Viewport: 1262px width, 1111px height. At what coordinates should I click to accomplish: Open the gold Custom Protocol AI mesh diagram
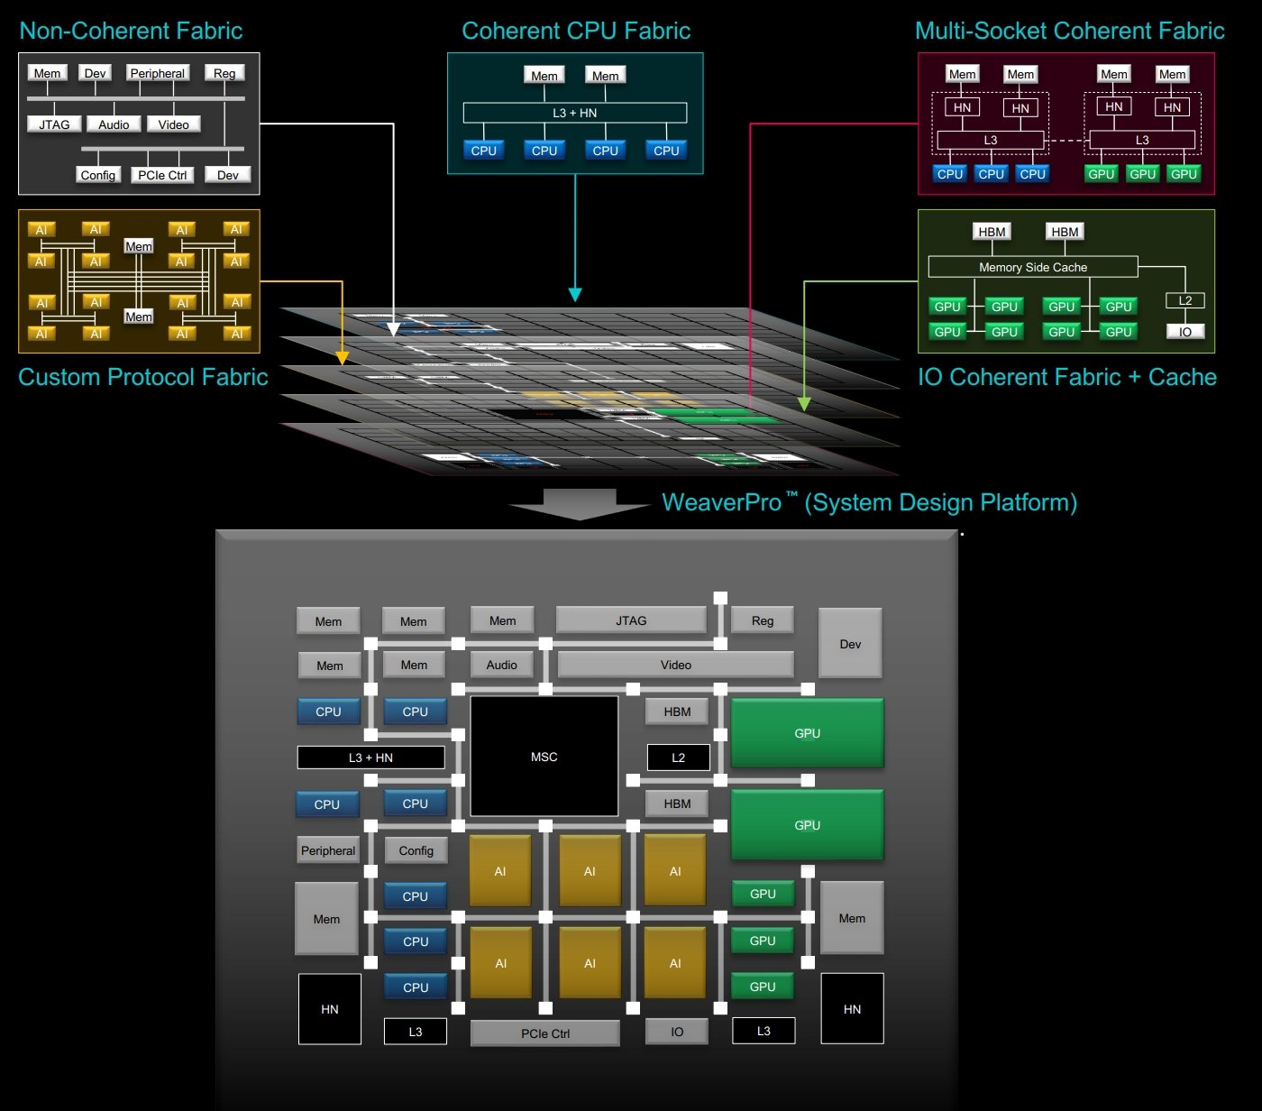coord(139,281)
